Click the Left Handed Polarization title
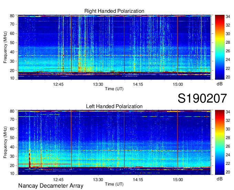 (x=114, y=106)
